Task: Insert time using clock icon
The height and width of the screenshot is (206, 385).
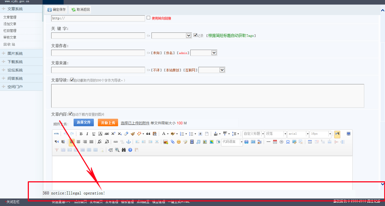Action: [281, 142]
